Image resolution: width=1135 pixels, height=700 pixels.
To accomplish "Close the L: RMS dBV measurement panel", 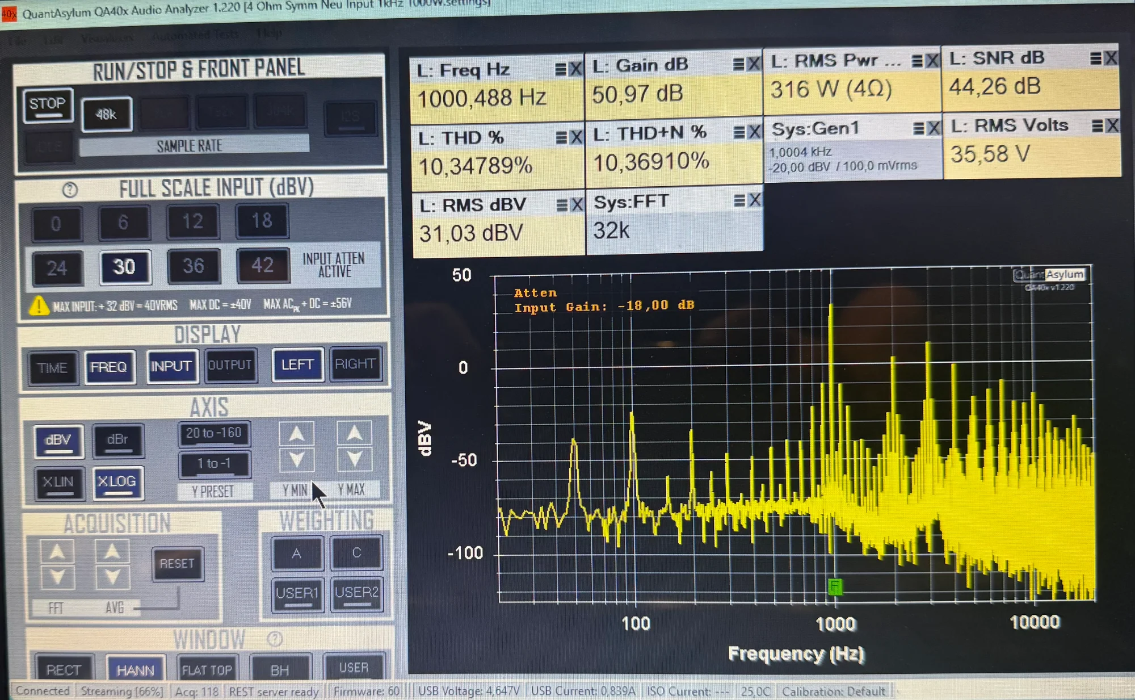I will click(577, 204).
